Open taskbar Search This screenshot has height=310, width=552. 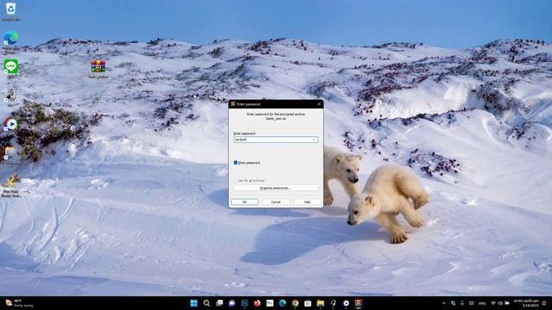click(207, 303)
